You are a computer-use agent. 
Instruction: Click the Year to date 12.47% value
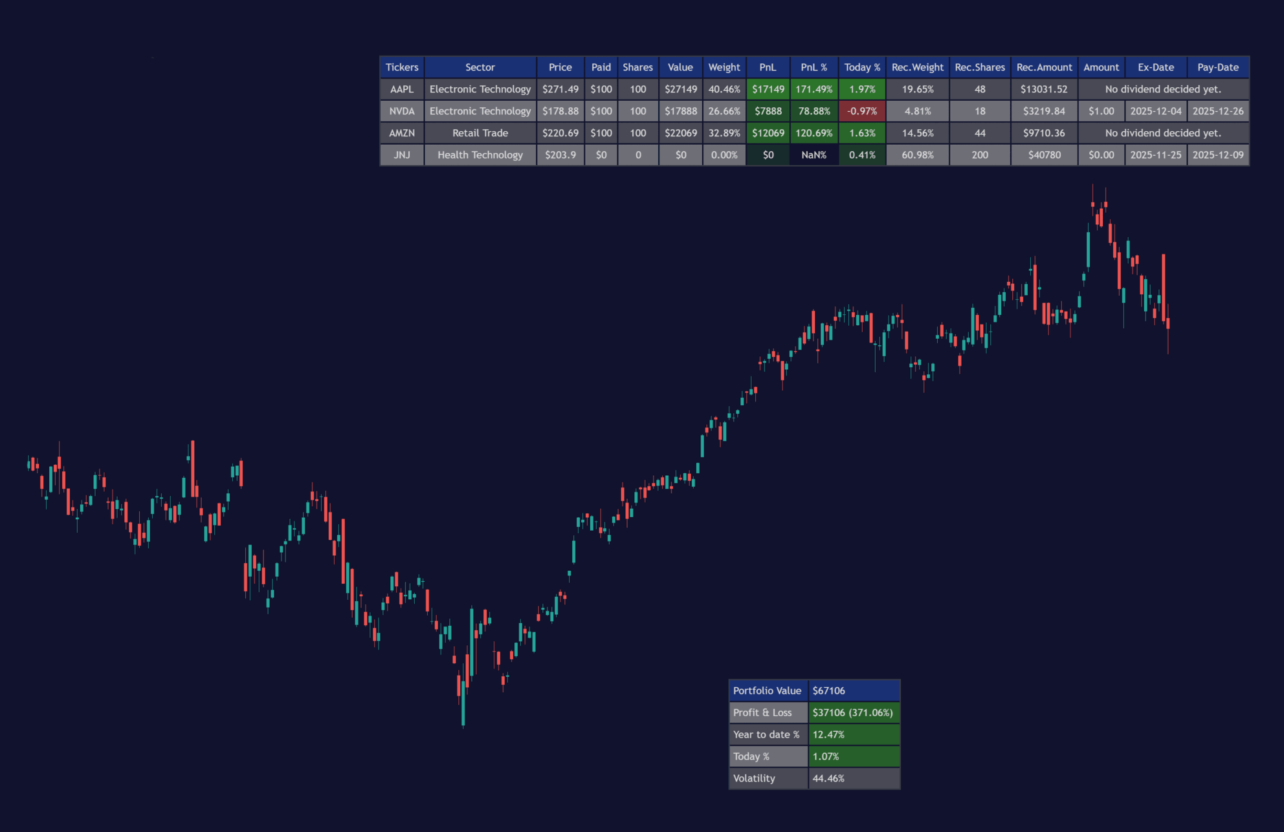854,734
